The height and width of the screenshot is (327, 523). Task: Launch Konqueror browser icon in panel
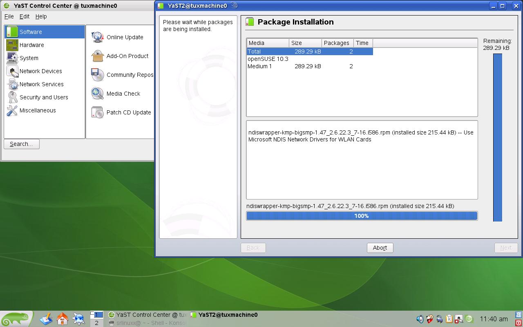tap(79, 319)
